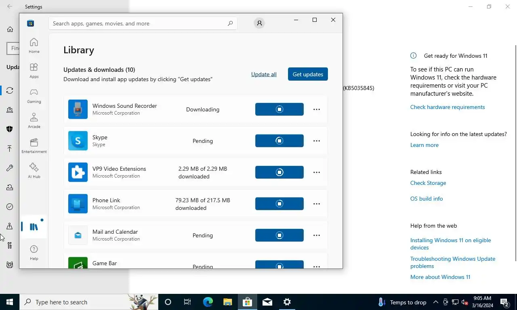Select Library icon in Store sidebar
This screenshot has height=310, width=517.
34,227
